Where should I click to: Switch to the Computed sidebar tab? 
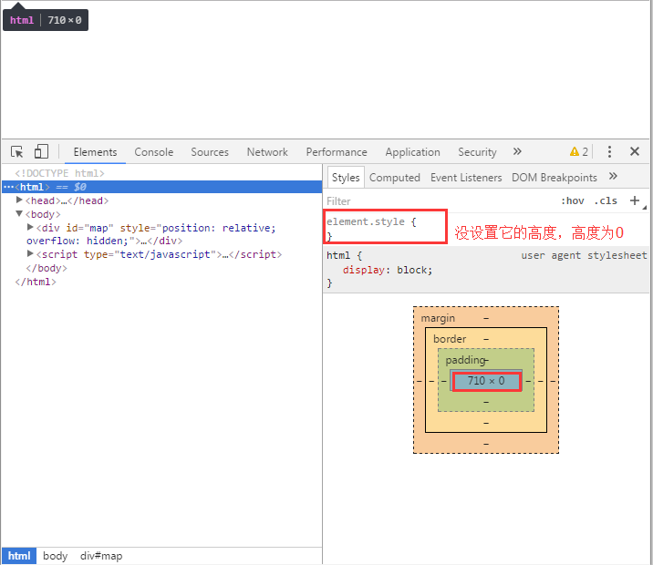click(394, 178)
